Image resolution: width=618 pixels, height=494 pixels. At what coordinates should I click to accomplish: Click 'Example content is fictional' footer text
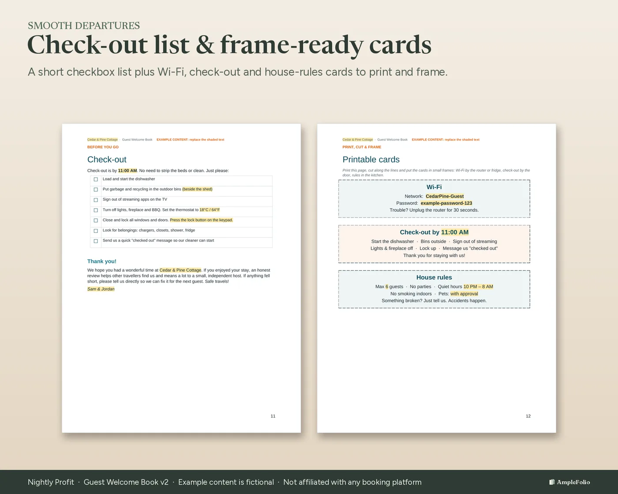click(x=226, y=482)
